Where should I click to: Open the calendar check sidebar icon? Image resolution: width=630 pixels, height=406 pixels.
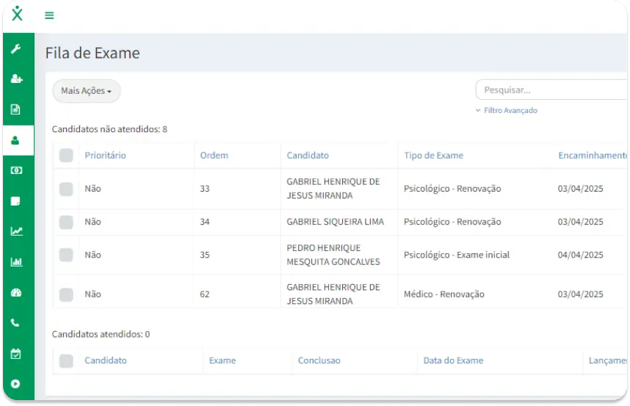[15, 354]
